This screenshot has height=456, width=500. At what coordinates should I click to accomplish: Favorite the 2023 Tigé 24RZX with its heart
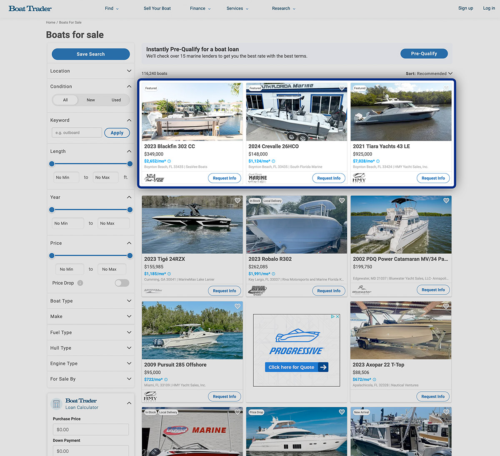237,201
